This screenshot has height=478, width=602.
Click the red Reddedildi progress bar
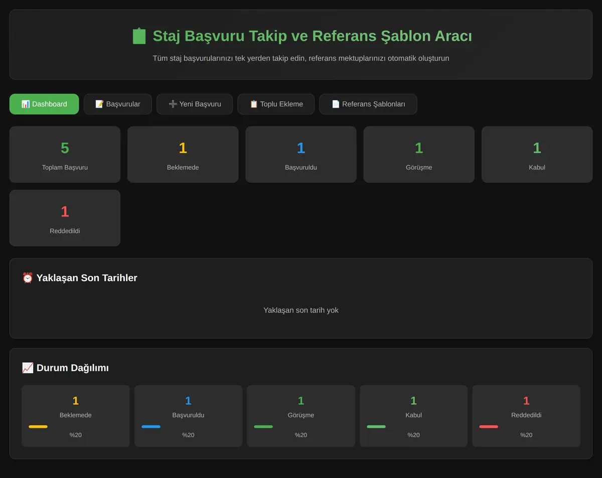click(x=489, y=427)
